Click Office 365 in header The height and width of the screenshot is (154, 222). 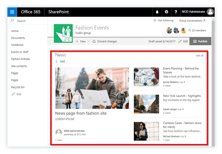[30, 12]
